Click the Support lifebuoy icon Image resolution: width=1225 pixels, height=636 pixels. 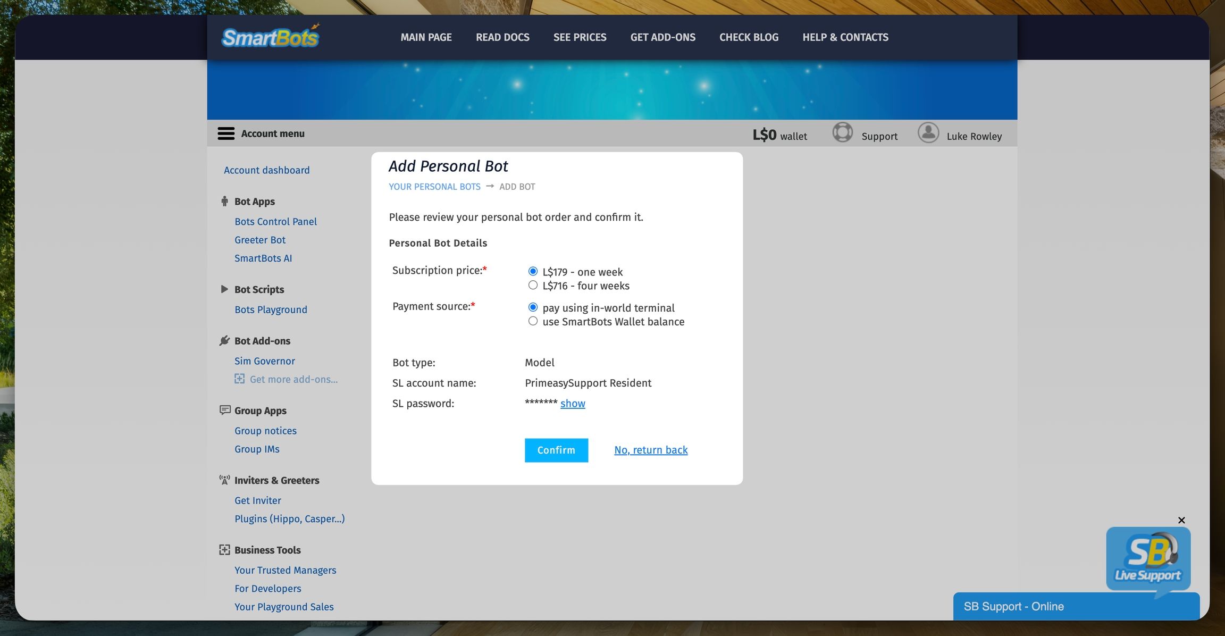click(x=843, y=132)
